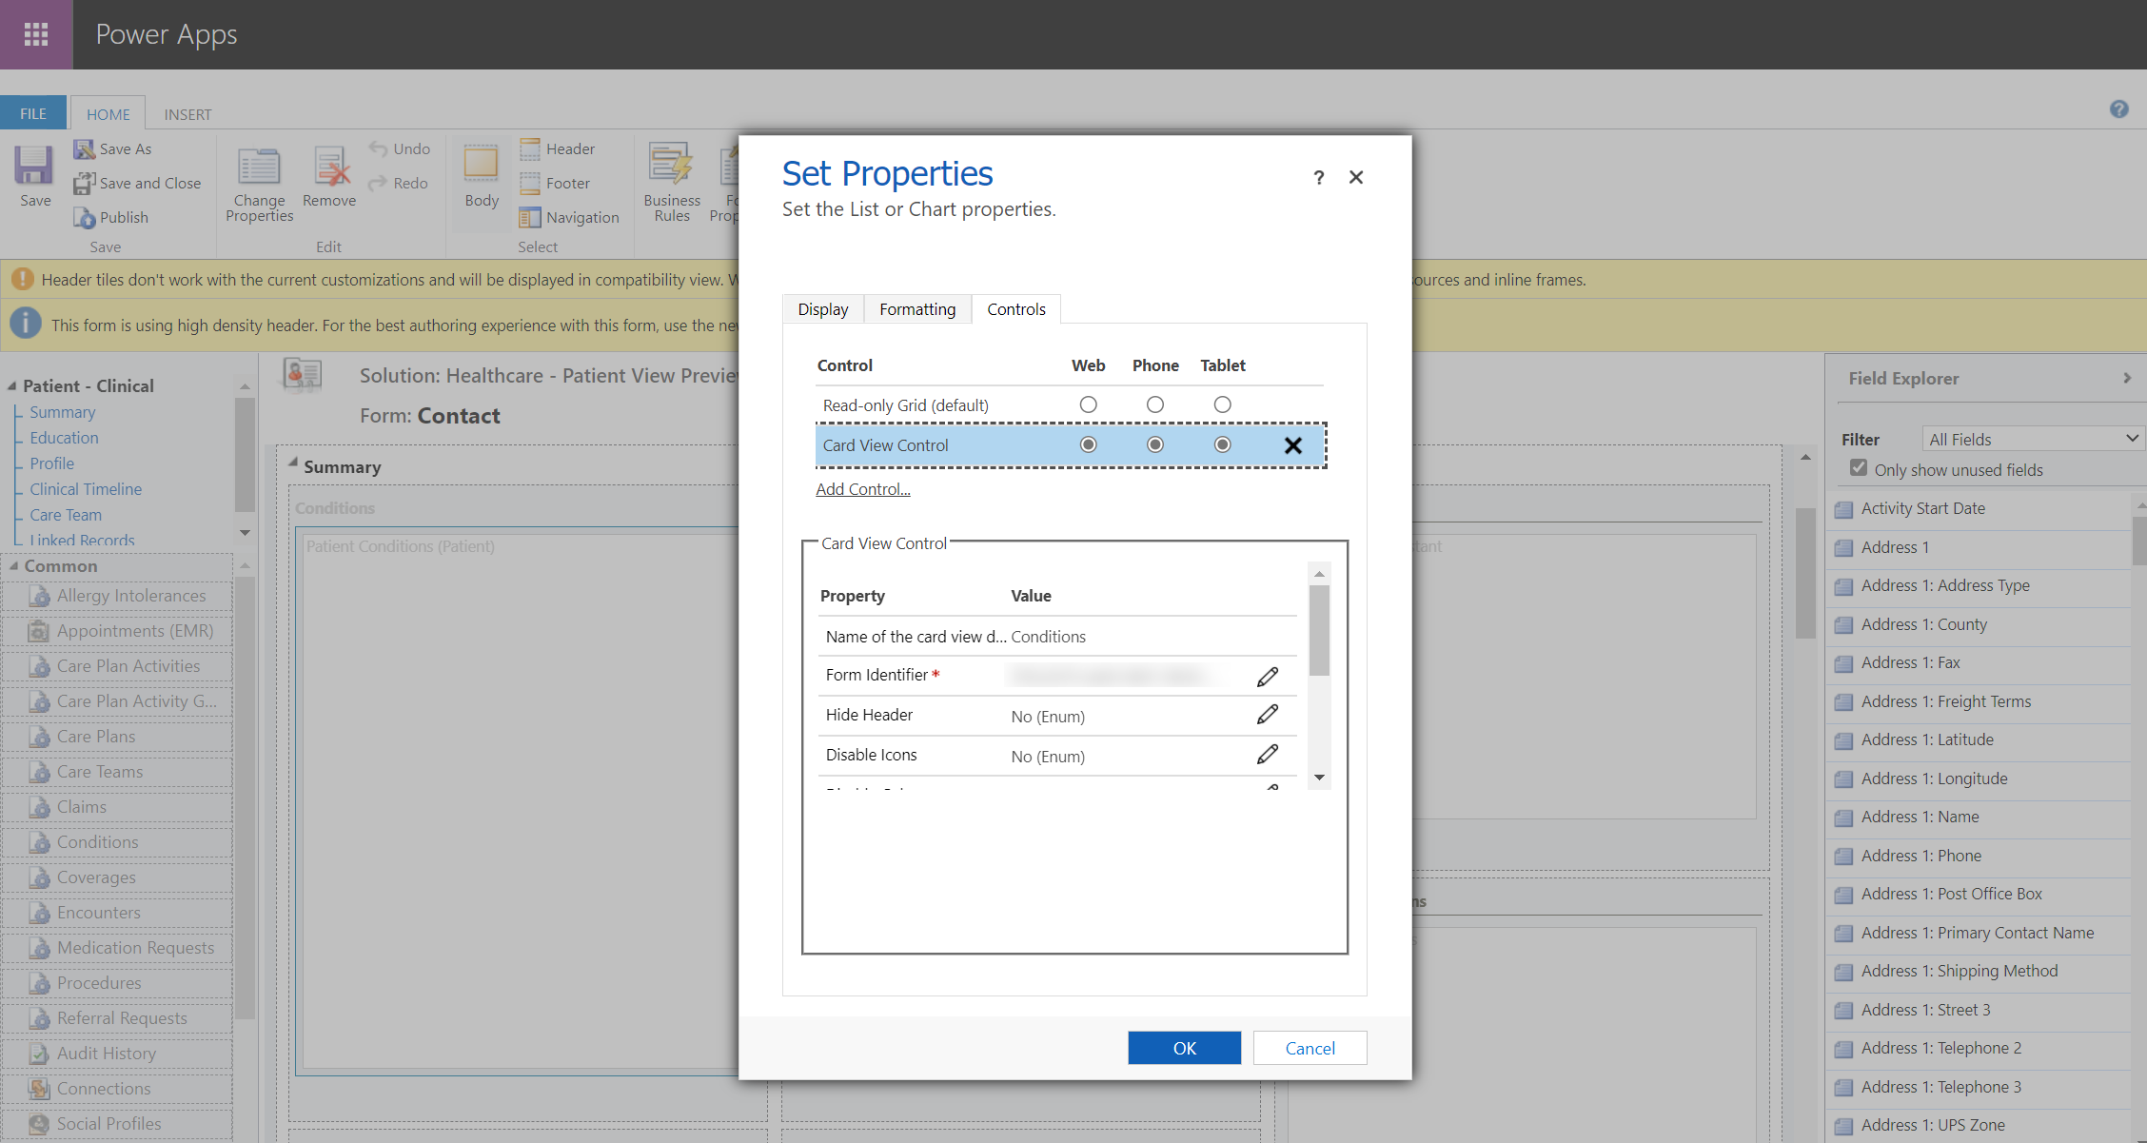This screenshot has width=2147, height=1143.
Task: Collapse the Patient - Clinical tree section
Action: 12,386
